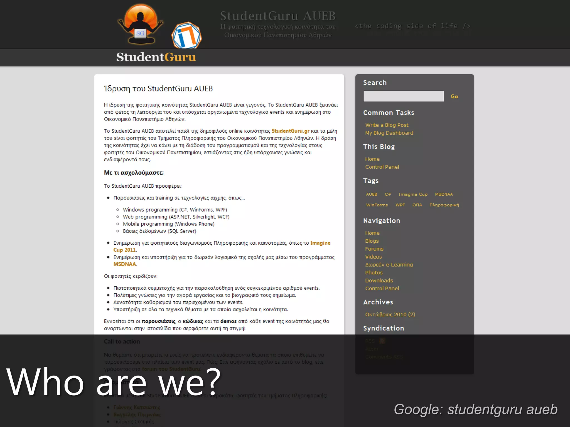
Task: Select the Imagine Cup tag
Action: (x=413, y=194)
